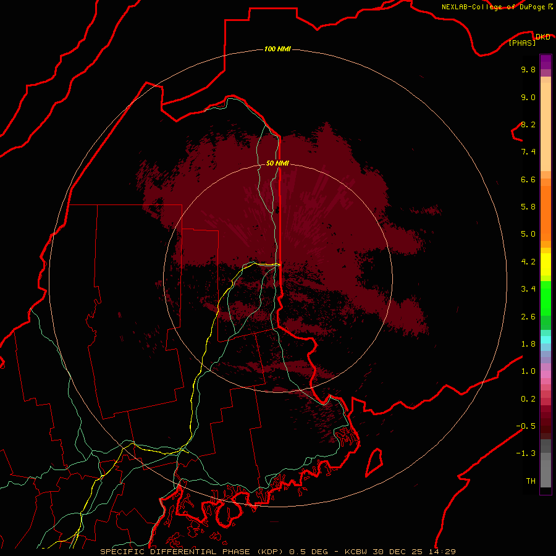Click the 3.4 scale value
This screenshot has height=556, width=556.
(x=528, y=289)
